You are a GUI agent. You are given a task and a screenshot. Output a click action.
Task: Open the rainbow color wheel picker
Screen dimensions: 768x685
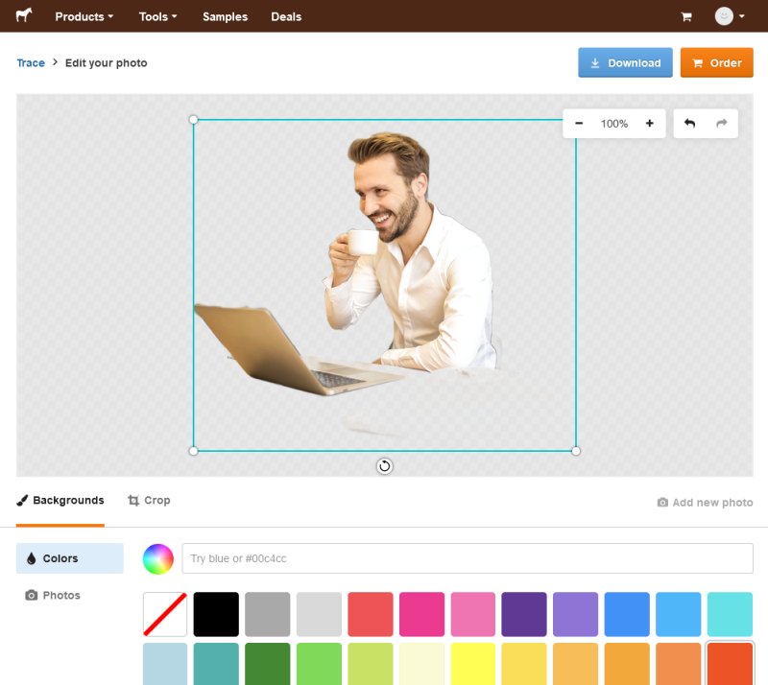[x=157, y=558]
